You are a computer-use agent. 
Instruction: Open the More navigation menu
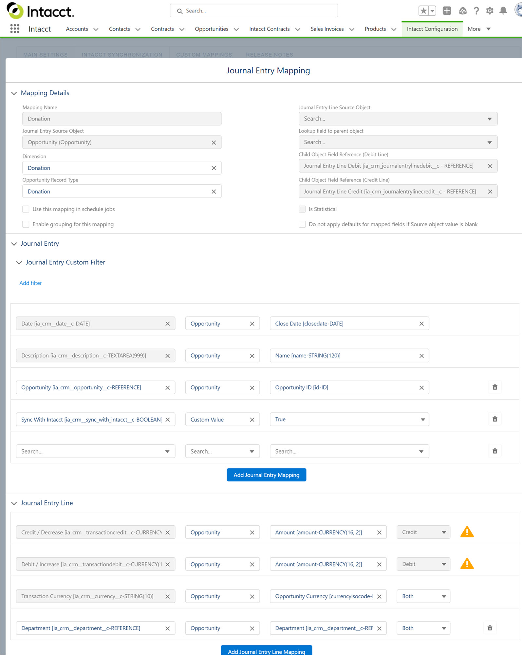click(x=479, y=29)
